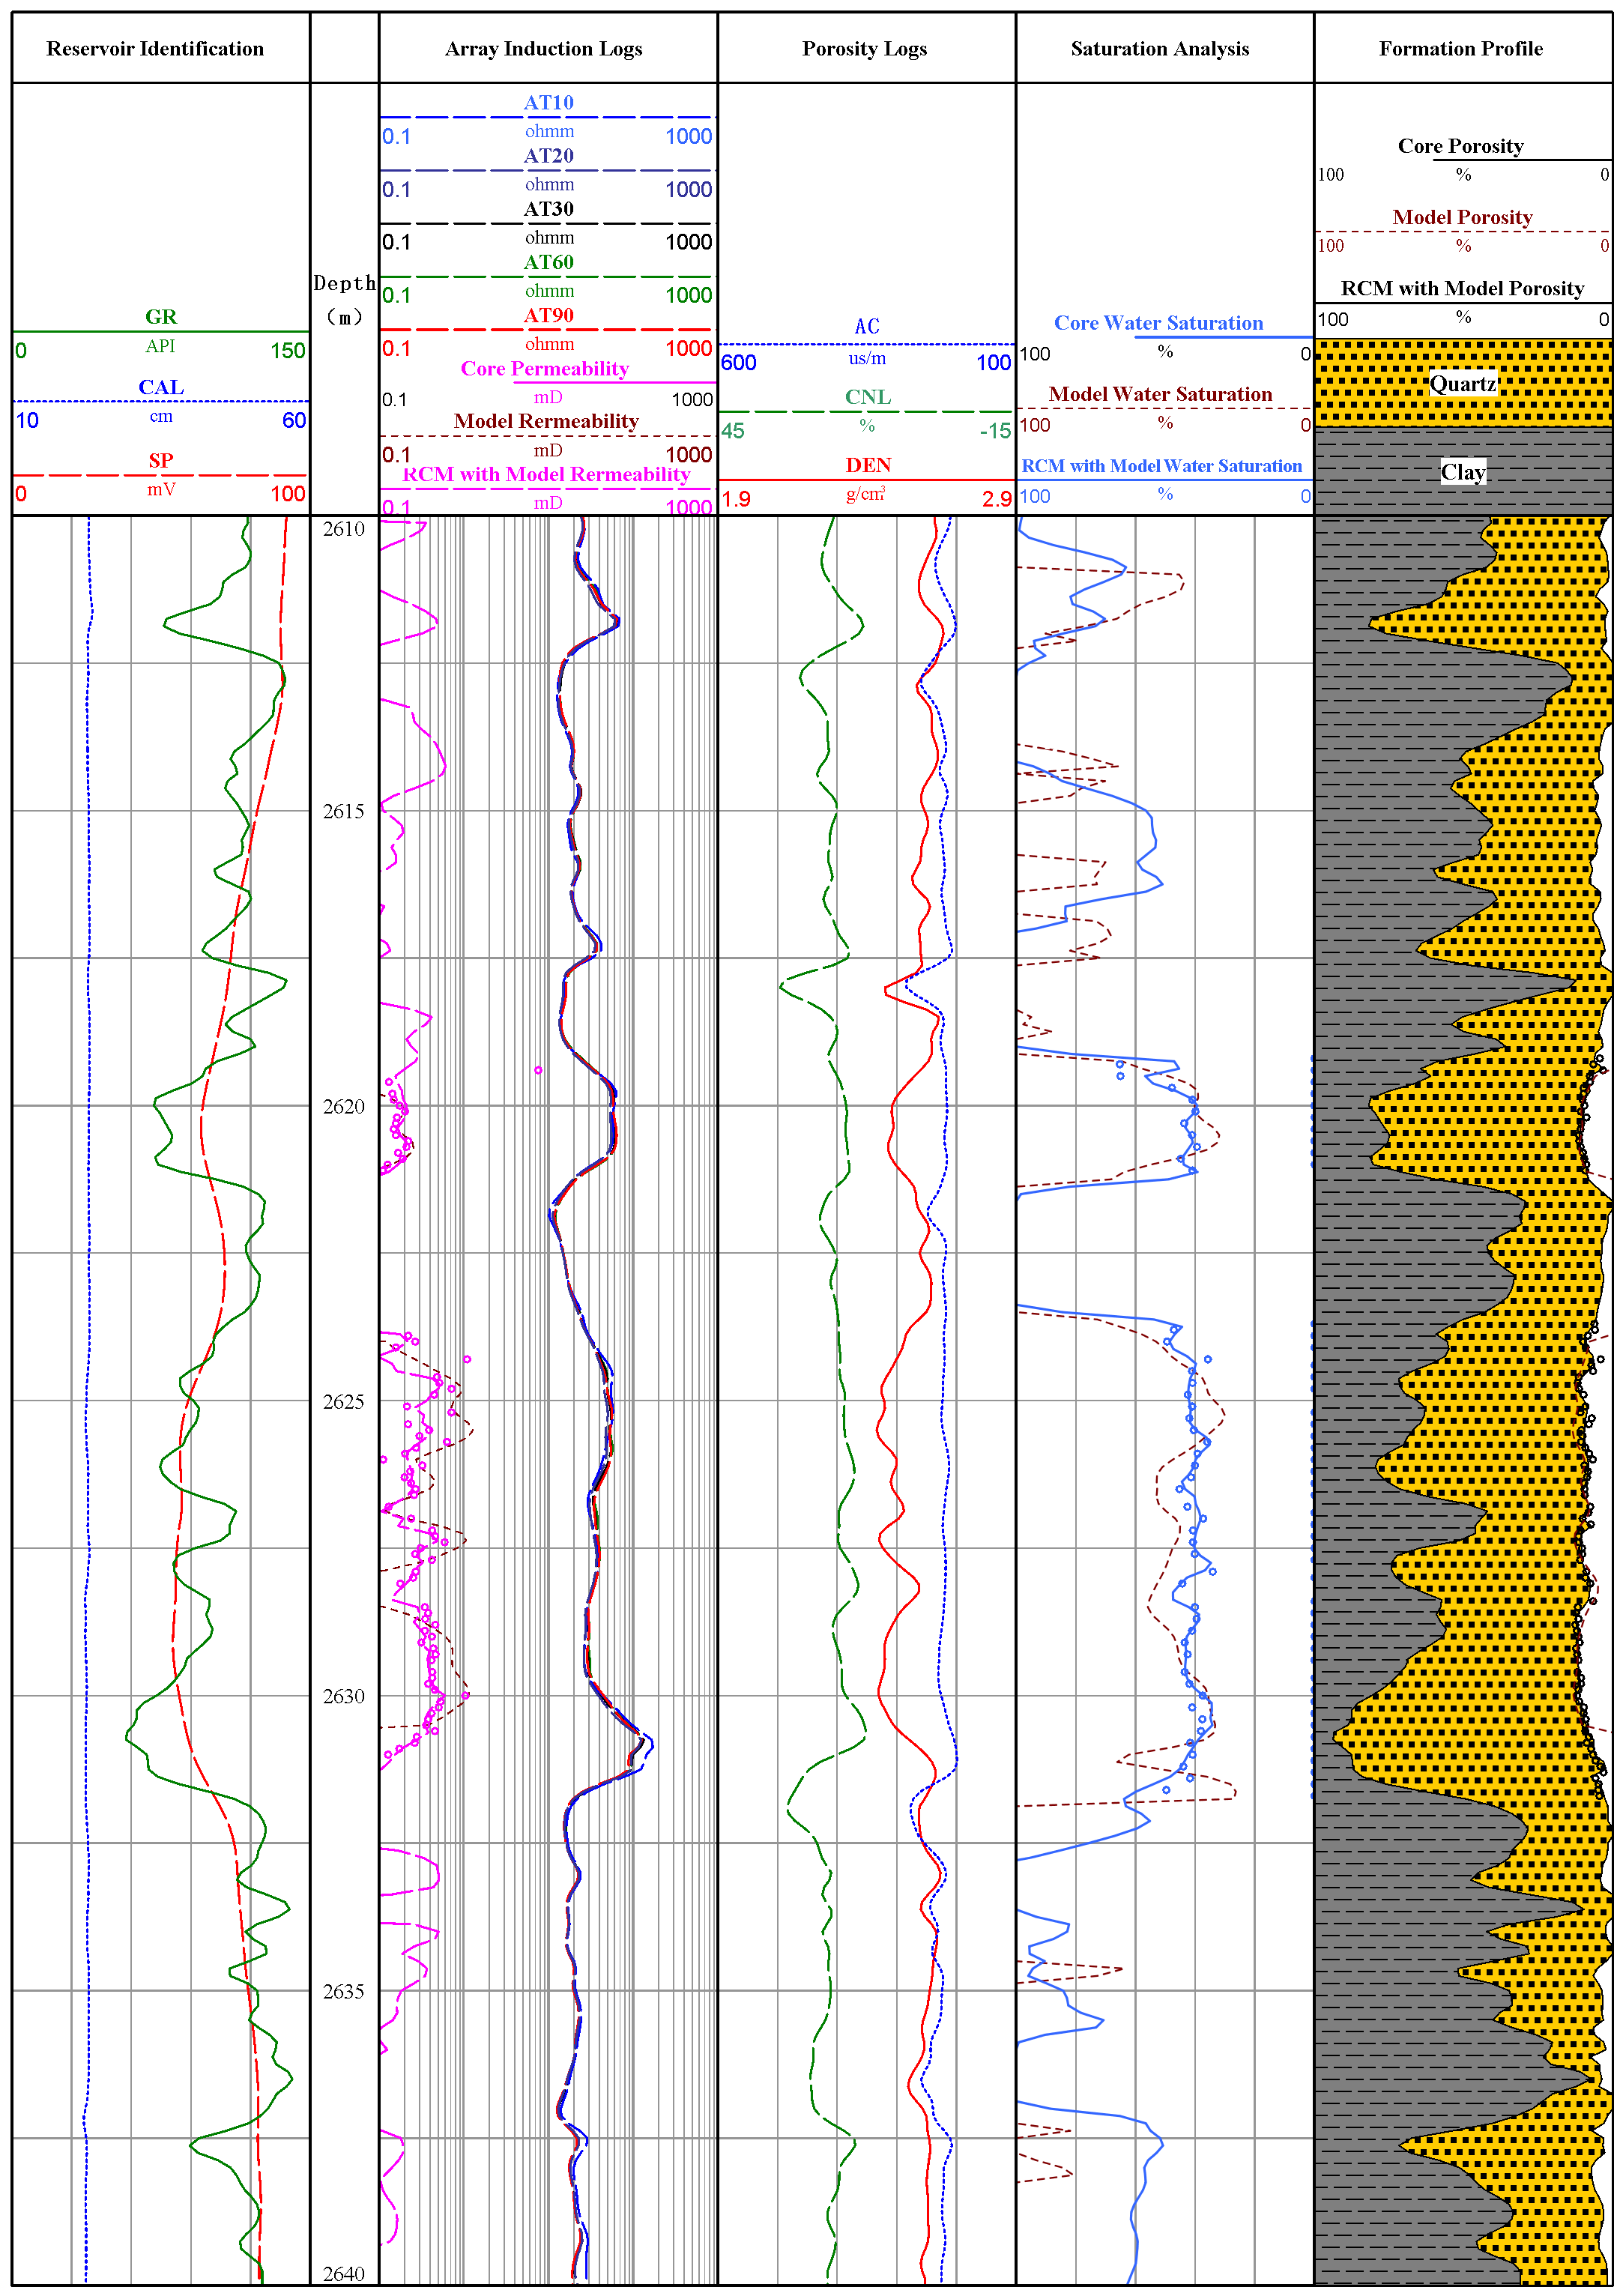
Task: Select the Array Induction Logs header
Action: [x=543, y=48]
